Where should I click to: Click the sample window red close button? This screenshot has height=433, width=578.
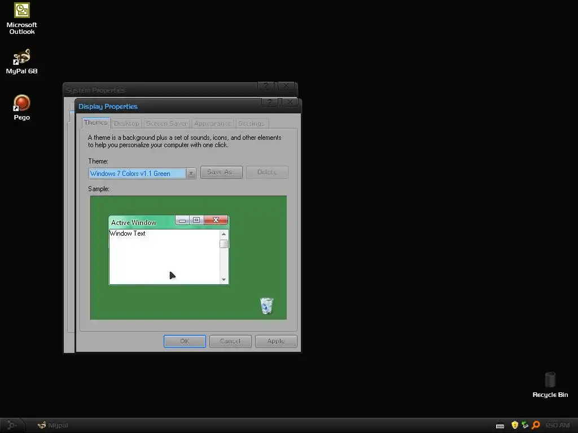pyautogui.click(x=216, y=220)
